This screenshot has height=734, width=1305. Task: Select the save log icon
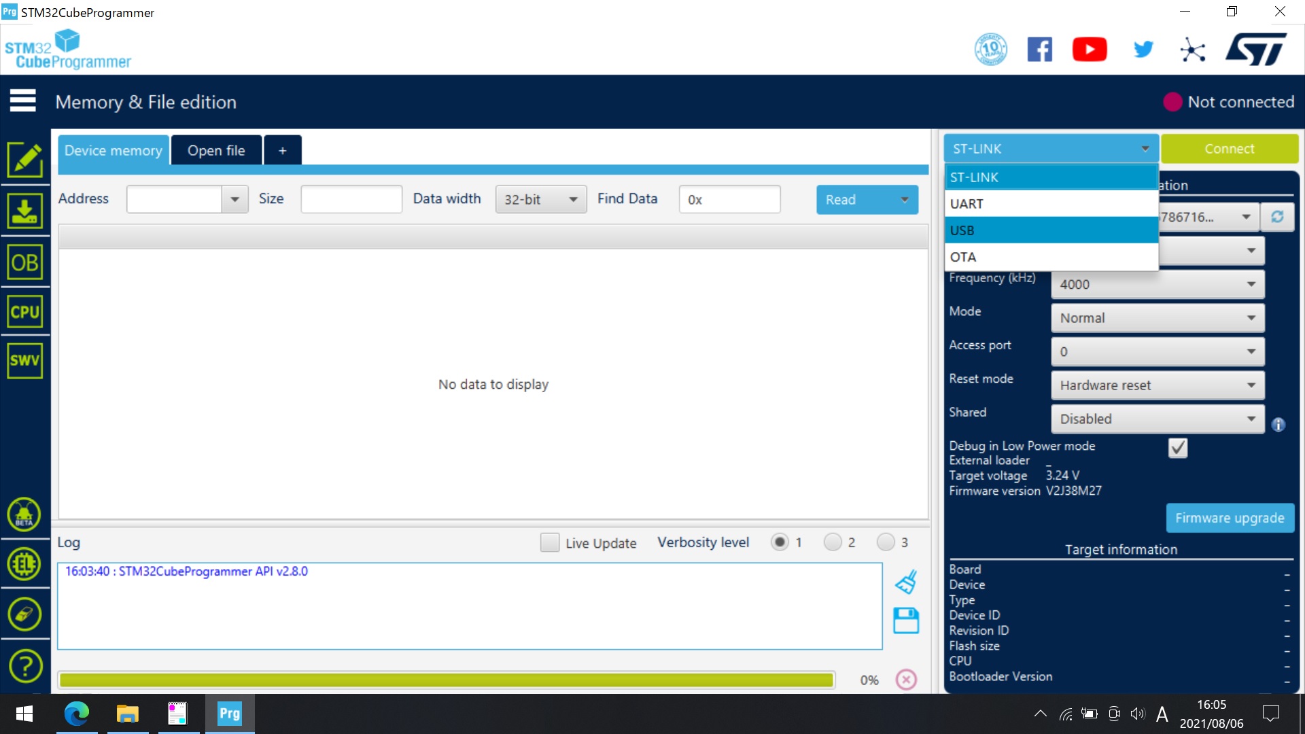[x=905, y=621]
